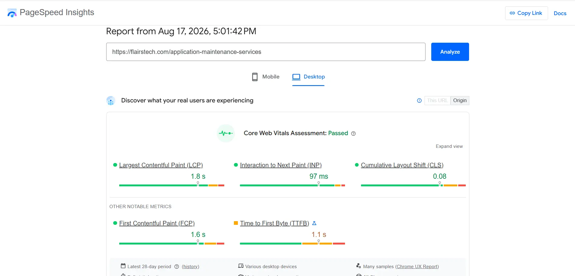This screenshot has height=276, width=575.
Task: Click the calendar icon by Latest 28-day period
Action: (123, 266)
